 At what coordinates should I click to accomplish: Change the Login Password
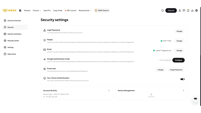pos(179,31)
